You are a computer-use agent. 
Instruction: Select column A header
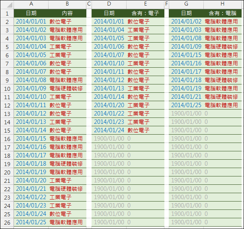point(31,4)
